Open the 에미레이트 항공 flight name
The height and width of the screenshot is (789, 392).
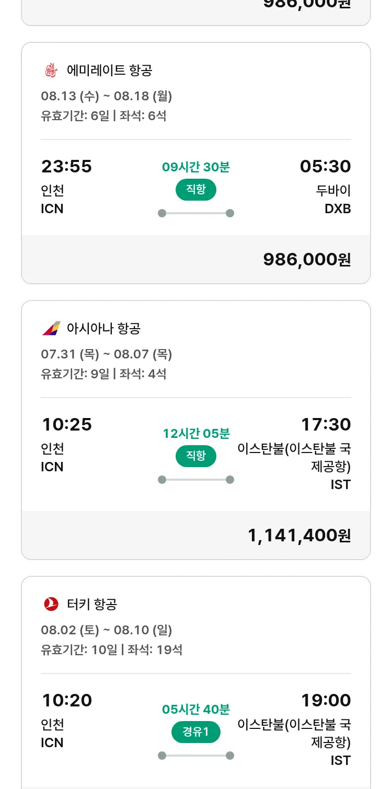pyautogui.click(x=109, y=70)
